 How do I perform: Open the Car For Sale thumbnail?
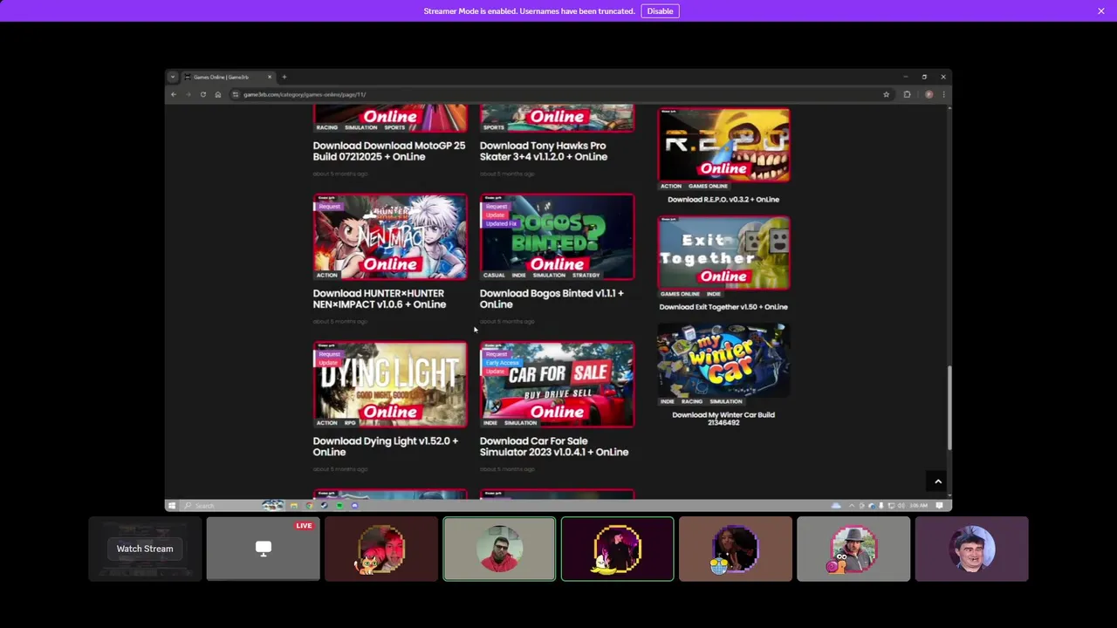pos(557,384)
